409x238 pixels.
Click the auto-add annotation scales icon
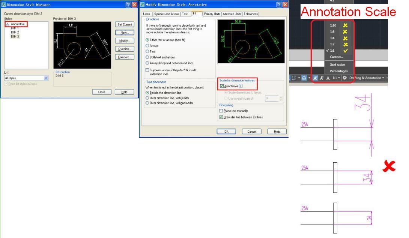[322, 78]
